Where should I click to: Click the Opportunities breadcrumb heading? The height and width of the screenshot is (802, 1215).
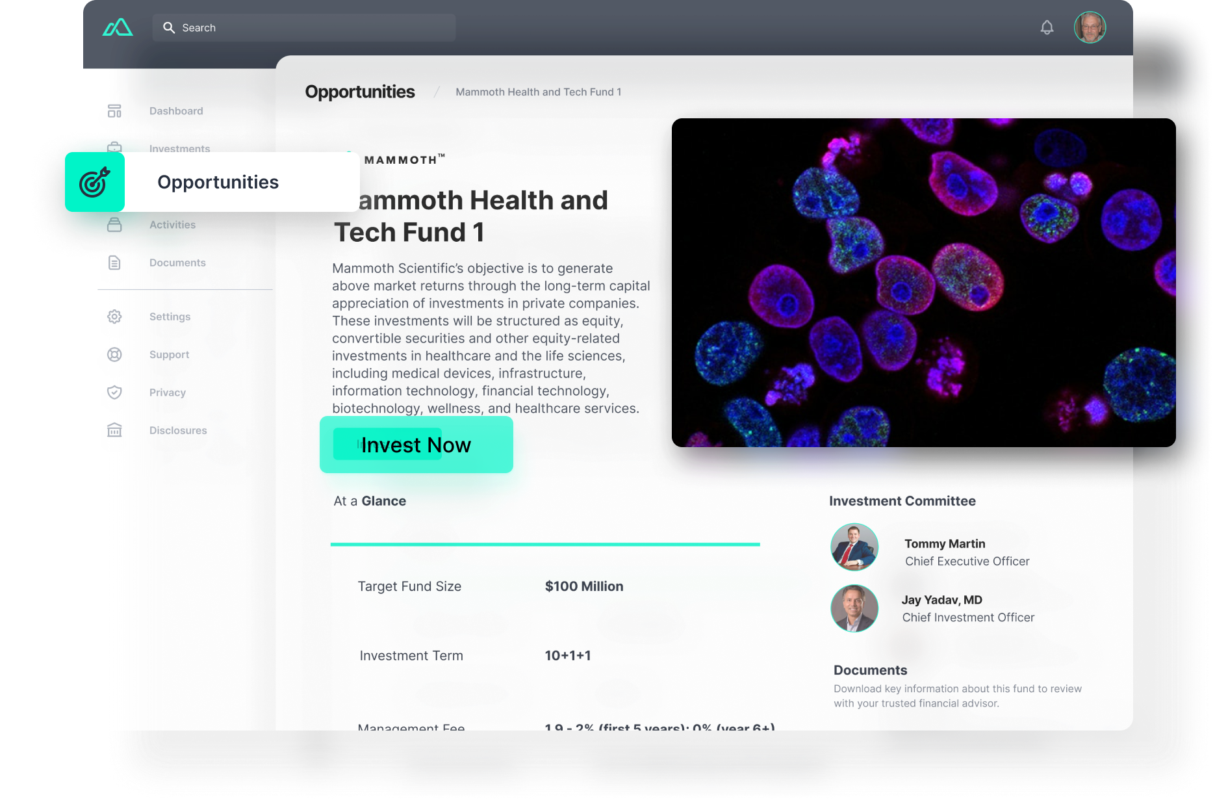click(359, 92)
